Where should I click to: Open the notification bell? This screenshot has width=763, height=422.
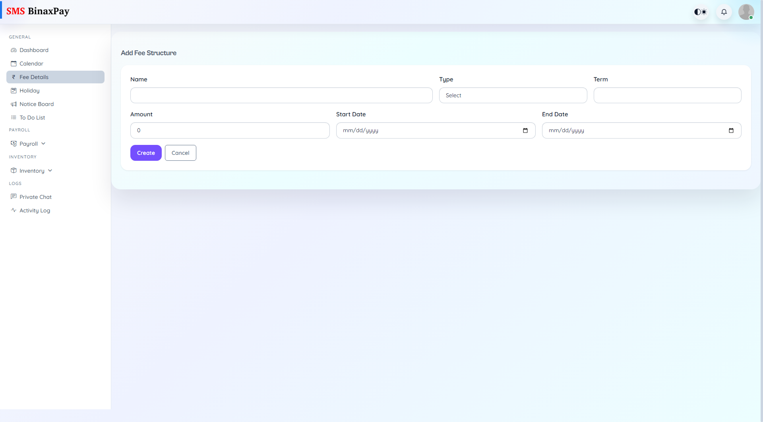pos(724,12)
